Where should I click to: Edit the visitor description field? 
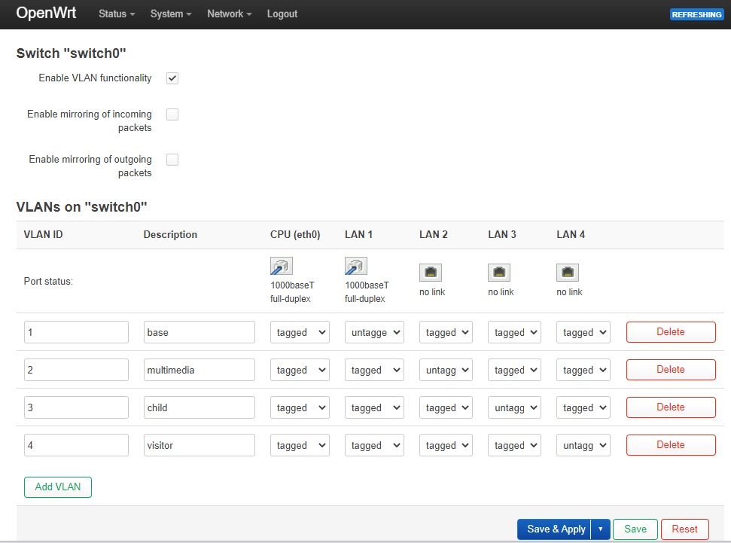[x=199, y=446]
